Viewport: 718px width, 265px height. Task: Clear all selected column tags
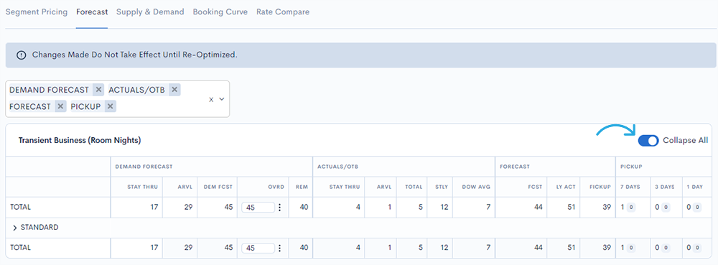211,99
